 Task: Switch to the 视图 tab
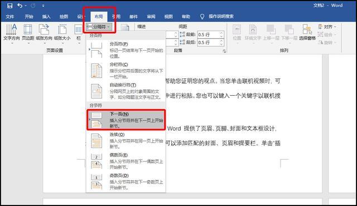coord(168,16)
